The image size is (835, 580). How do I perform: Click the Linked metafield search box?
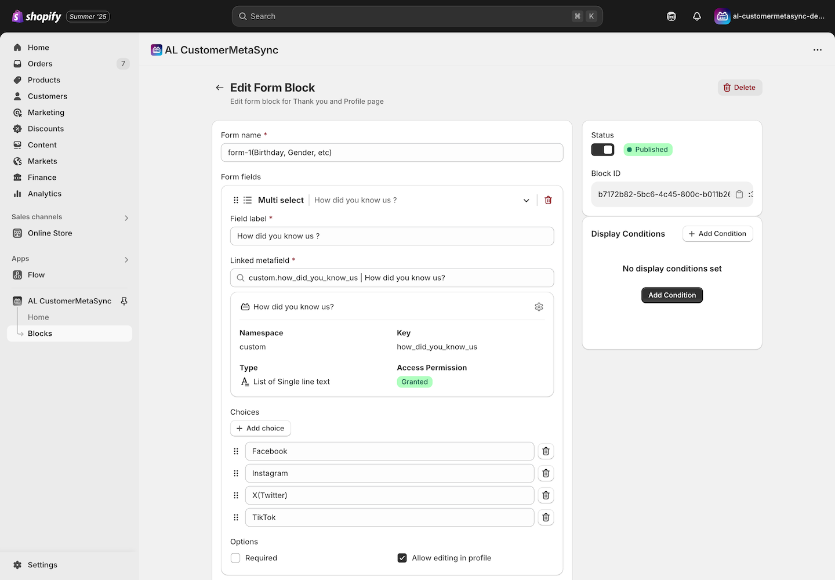tap(392, 278)
